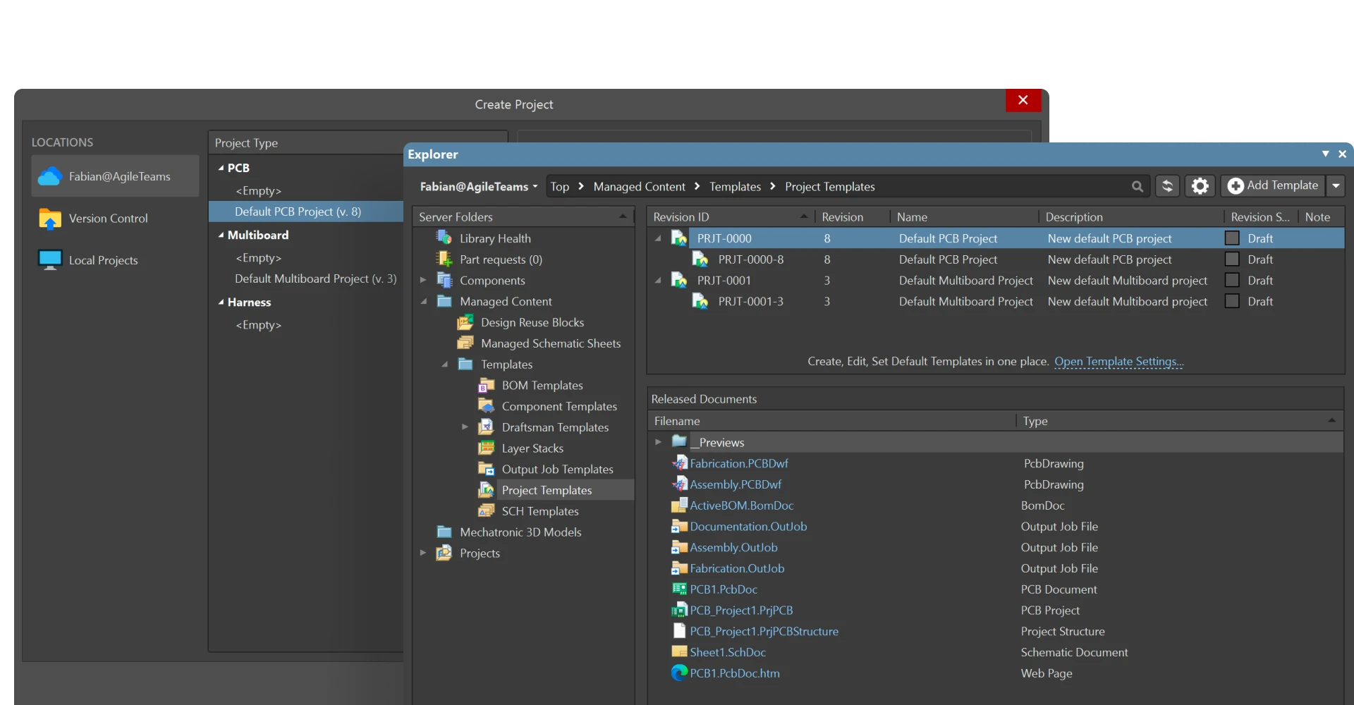Open the Fabian@AgileTeams server dropdown in Explorer
Screen dimensions: 1354x705
(x=479, y=187)
